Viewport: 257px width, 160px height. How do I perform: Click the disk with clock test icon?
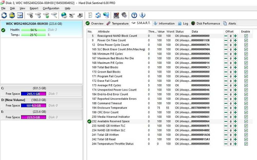[38, 15]
